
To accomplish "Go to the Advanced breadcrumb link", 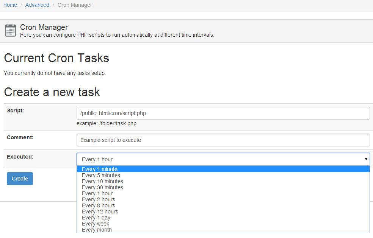I will coord(37,5).
